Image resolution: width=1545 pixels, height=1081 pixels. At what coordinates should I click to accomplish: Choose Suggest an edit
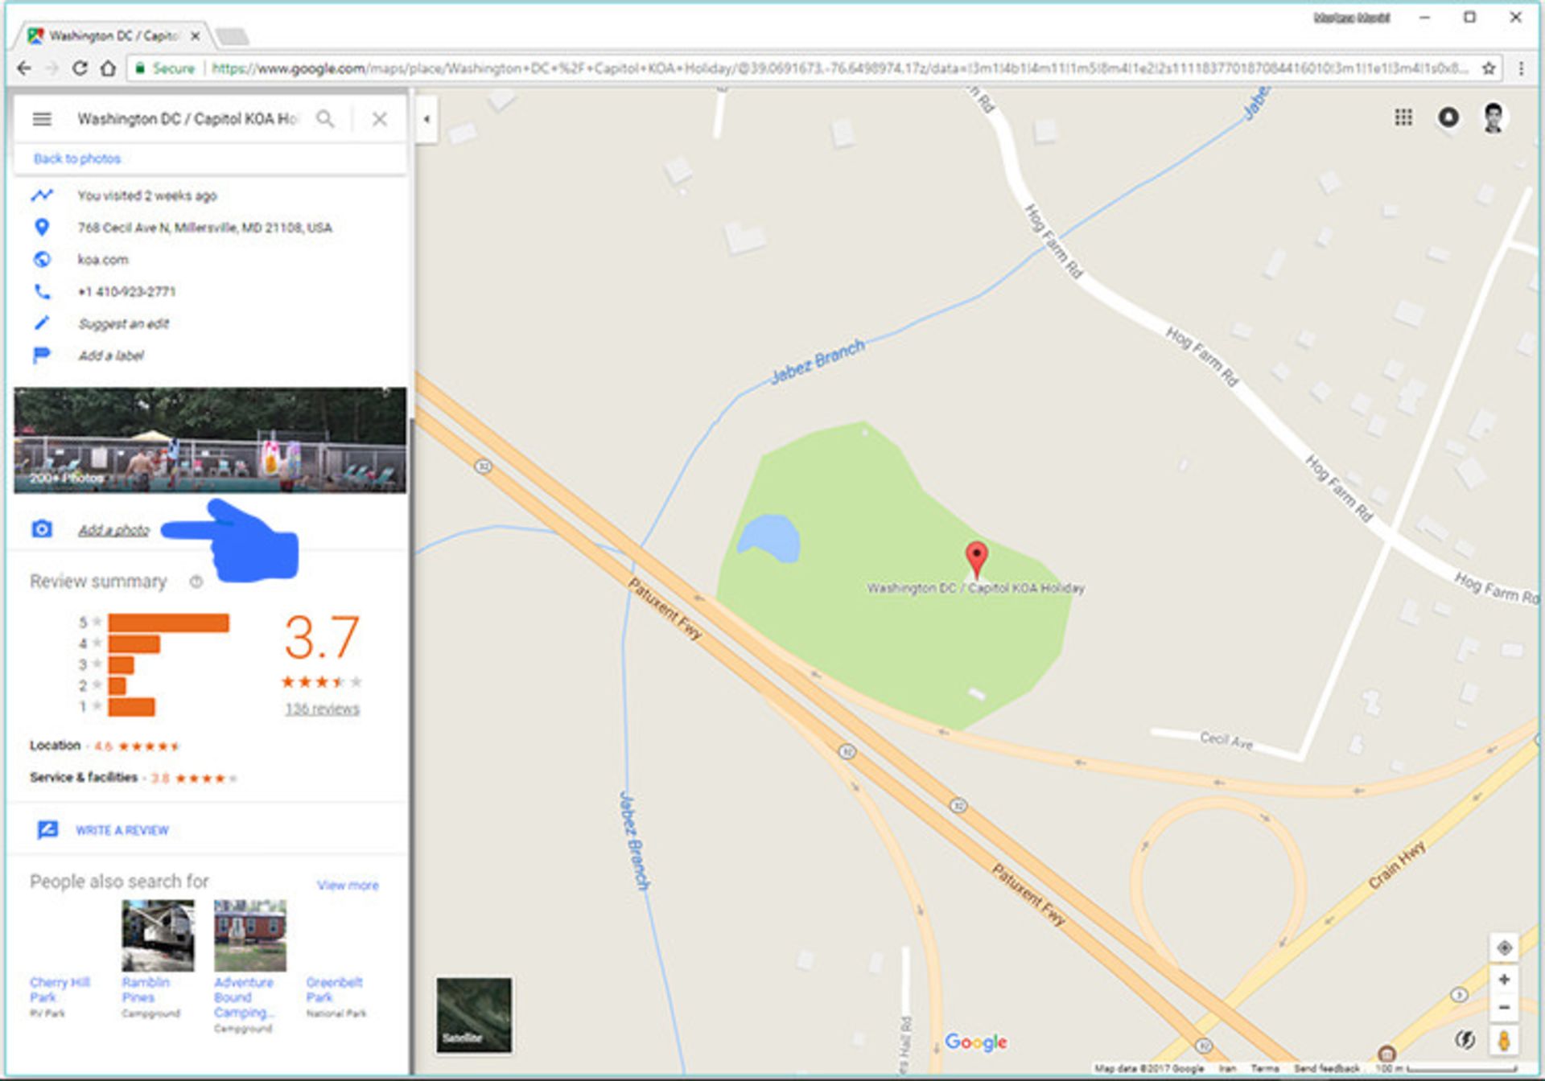124,323
